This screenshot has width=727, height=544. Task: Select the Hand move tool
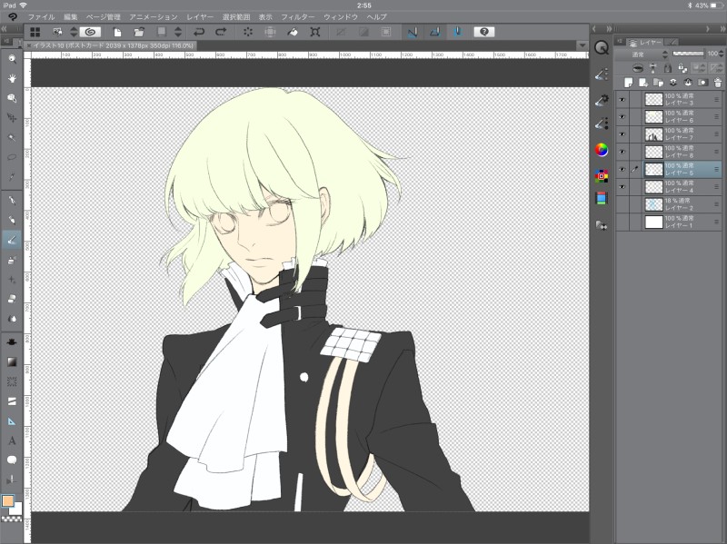pyautogui.click(x=12, y=78)
